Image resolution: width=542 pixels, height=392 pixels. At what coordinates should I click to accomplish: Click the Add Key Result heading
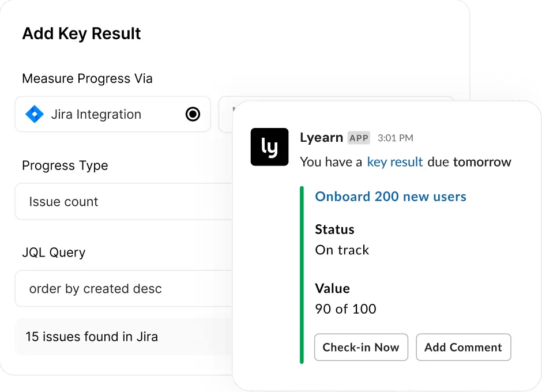[x=81, y=34]
